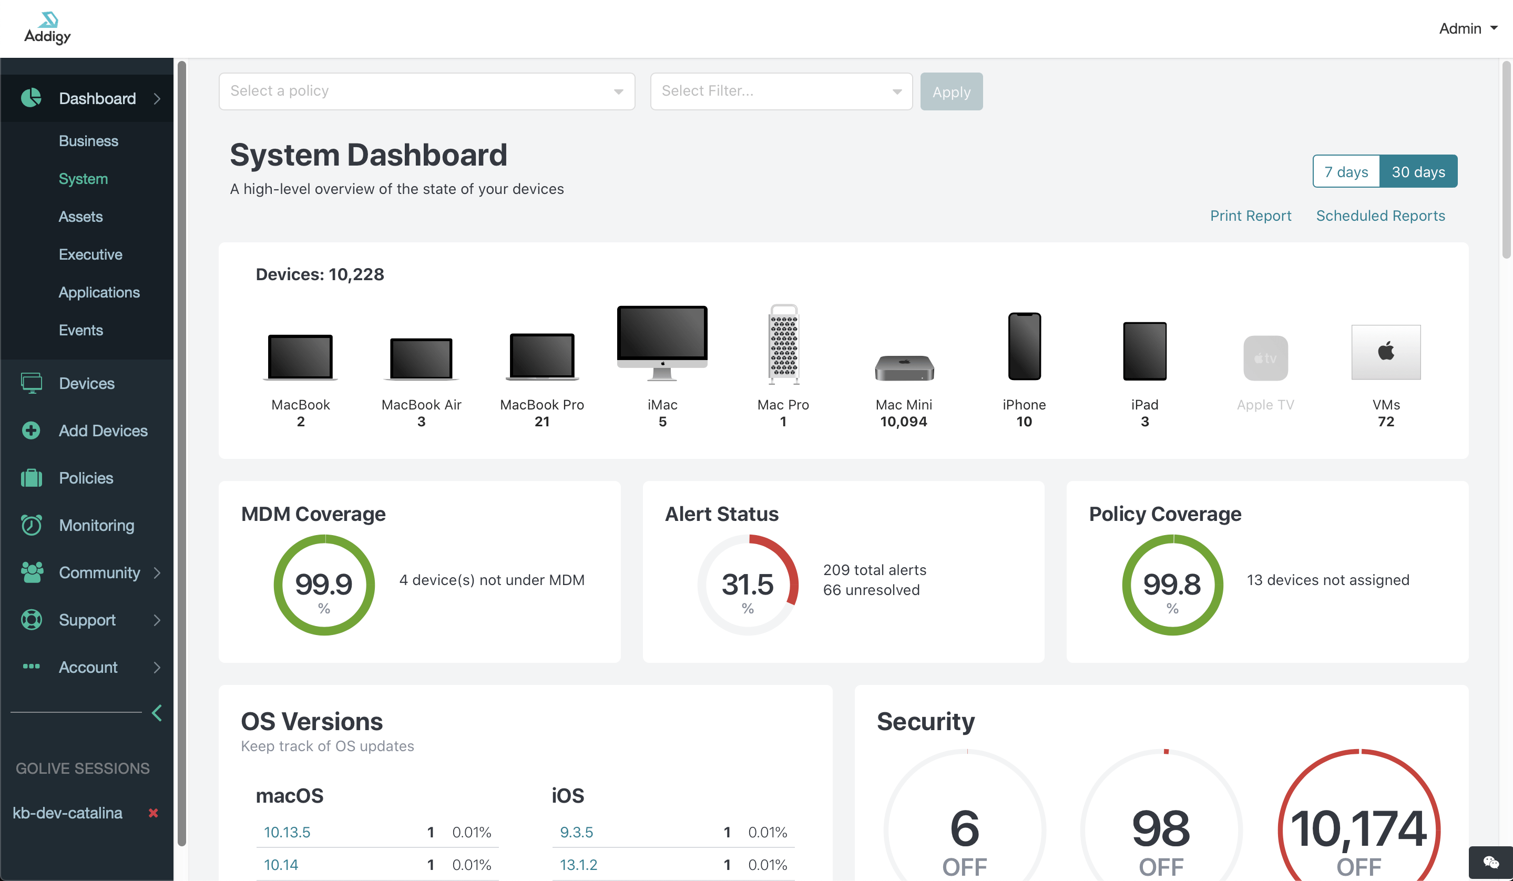The width and height of the screenshot is (1513, 881).
Task: Close the kb-dev-catalina GoLive session
Action: 153,813
